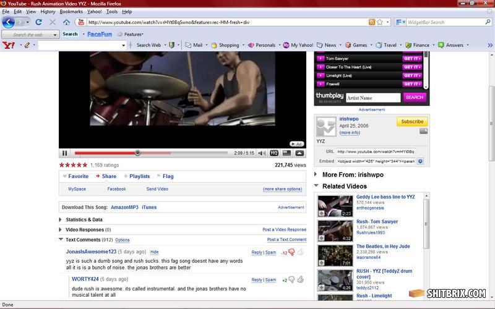Open Games in Yahoo toolbar
This screenshot has height=309, width=495.
[356, 45]
